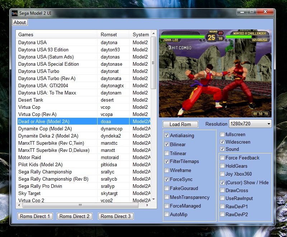Sort list by the System column header
The height and width of the screenshot is (237, 287).
(140, 34)
